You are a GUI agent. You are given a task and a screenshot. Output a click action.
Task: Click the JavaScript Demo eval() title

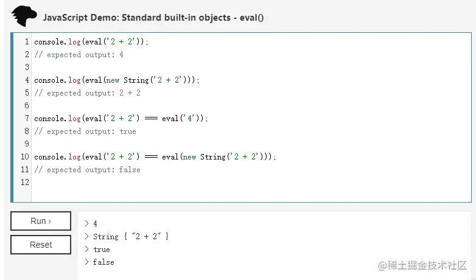pyautogui.click(x=153, y=17)
